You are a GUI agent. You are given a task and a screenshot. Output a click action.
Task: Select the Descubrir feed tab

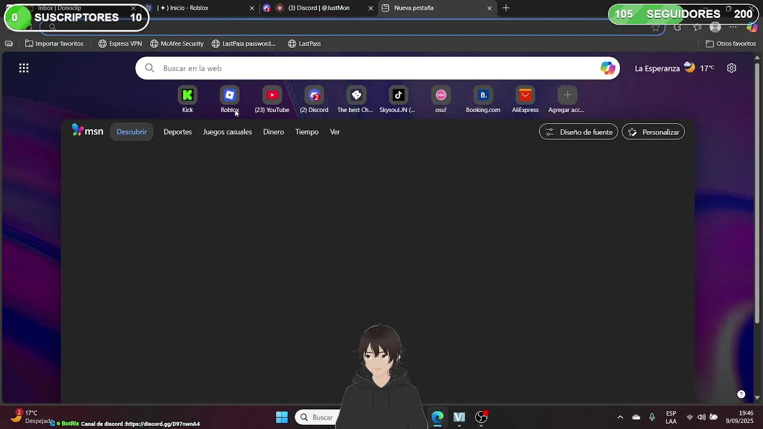pyautogui.click(x=132, y=132)
